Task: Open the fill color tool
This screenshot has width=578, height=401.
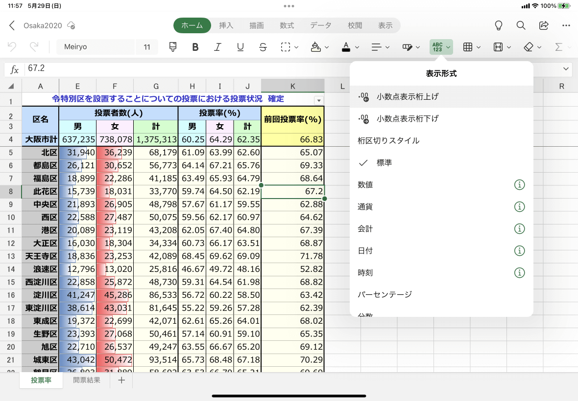Action: (316, 47)
